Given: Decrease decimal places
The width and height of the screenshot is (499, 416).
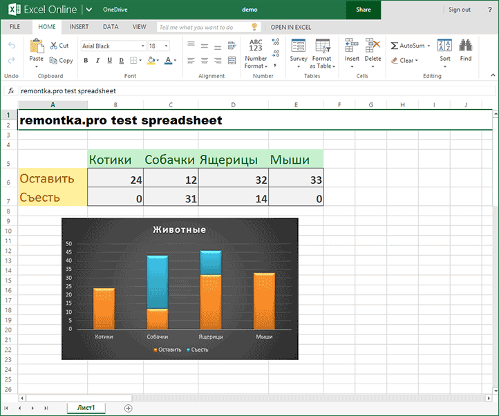Looking at the screenshot, I should [x=275, y=53].
